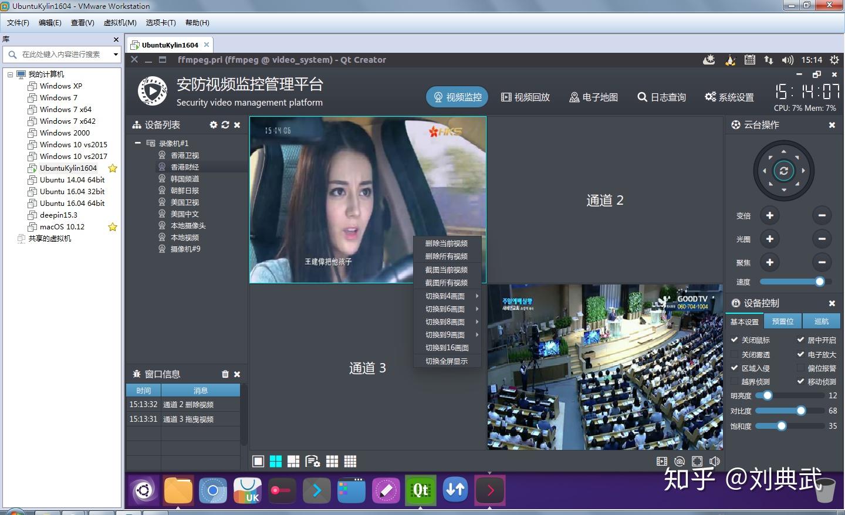845x515 pixels.
Task: Switch to the 视频回放 tab
Action: pyautogui.click(x=525, y=97)
